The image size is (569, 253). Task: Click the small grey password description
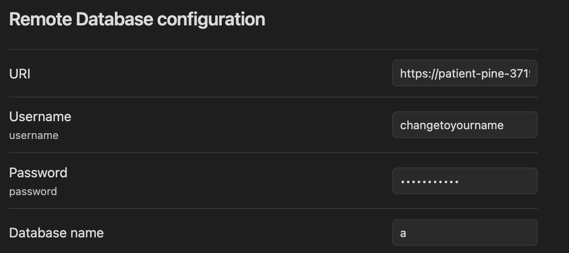tap(33, 192)
